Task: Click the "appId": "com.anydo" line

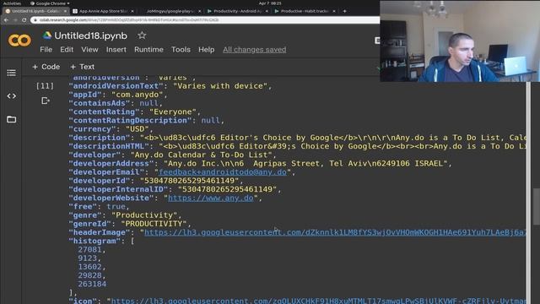Action: [x=118, y=95]
